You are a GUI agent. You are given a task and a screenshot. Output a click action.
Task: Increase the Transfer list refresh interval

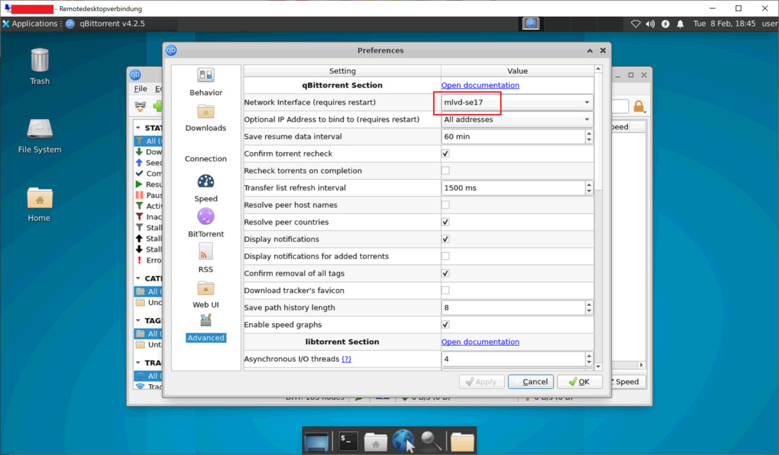pyautogui.click(x=589, y=185)
